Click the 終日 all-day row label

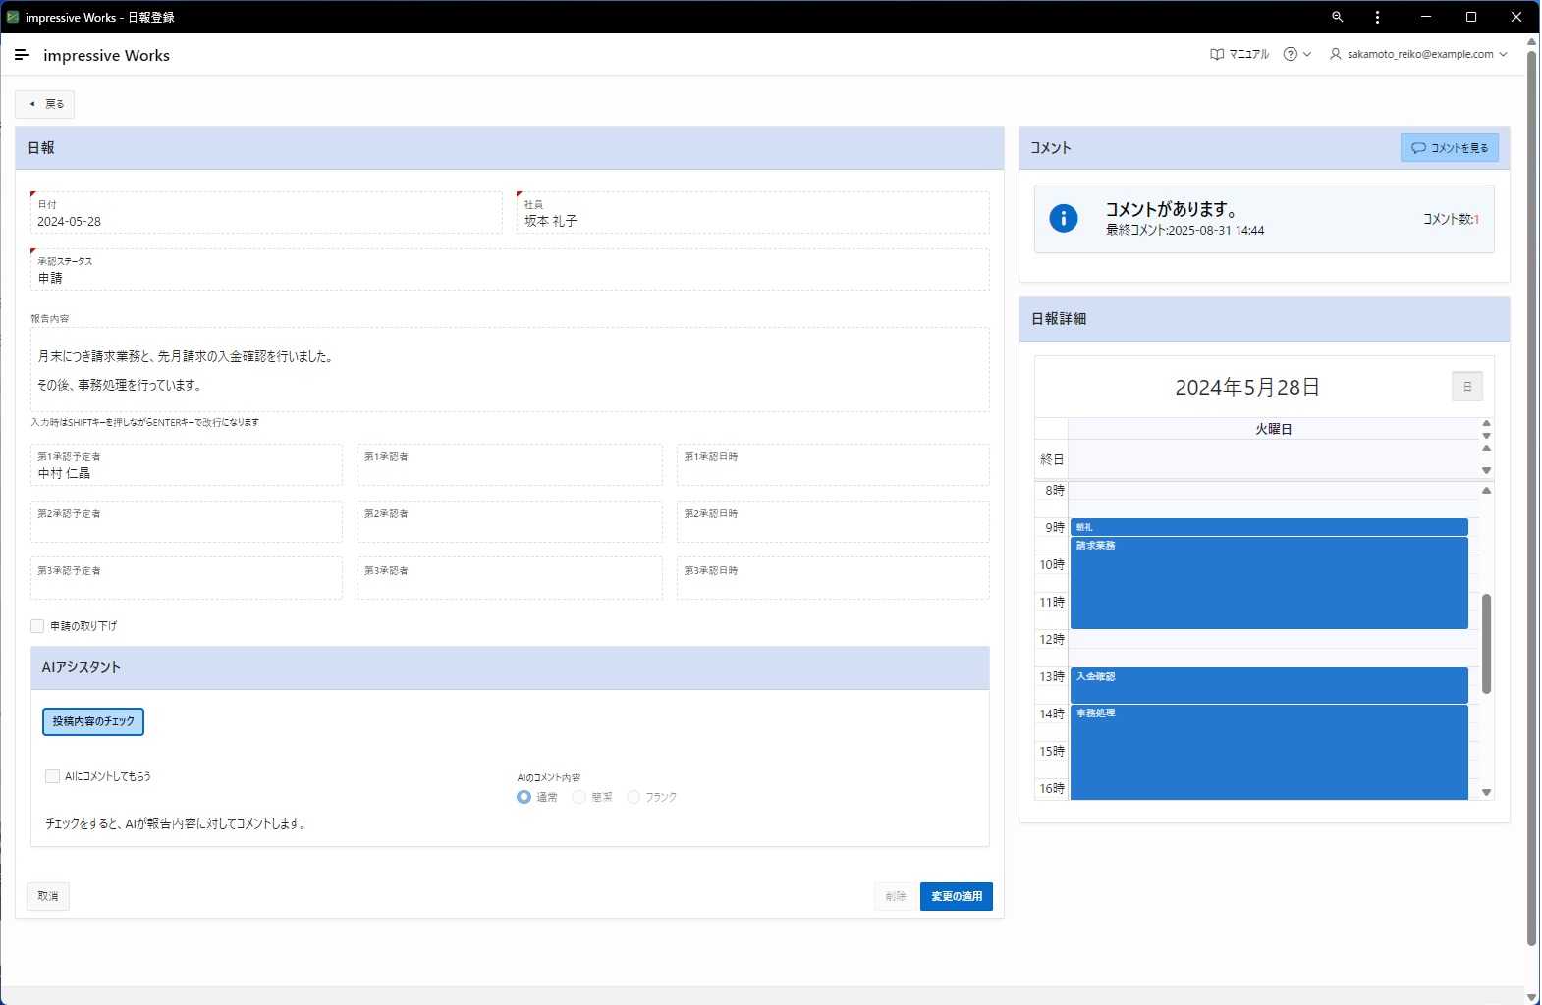(1052, 459)
